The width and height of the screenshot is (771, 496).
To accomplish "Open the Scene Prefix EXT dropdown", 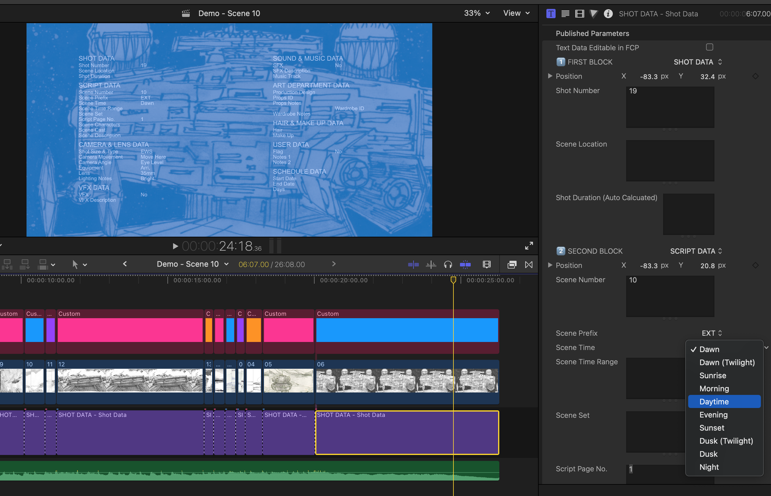I will pyautogui.click(x=712, y=333).
